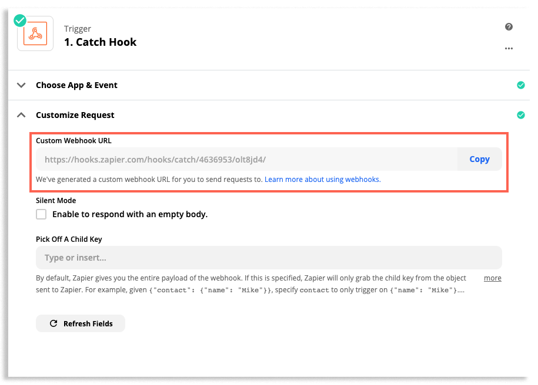Expand the Choose App & Event chevron
Image resolution: width=538 pixels, height=385 pixels.
22,85
